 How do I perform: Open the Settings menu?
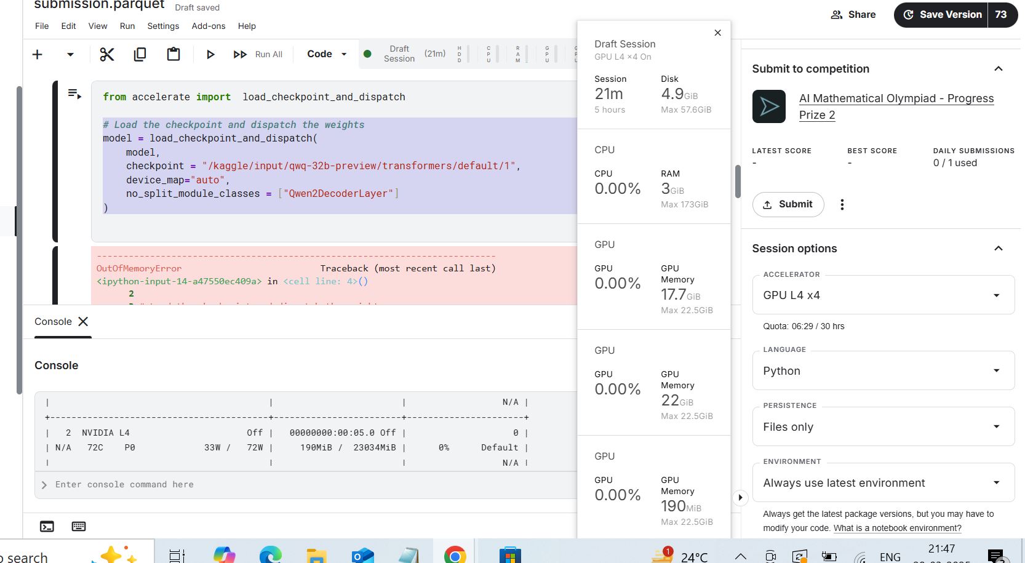click(x=163, y=26)
